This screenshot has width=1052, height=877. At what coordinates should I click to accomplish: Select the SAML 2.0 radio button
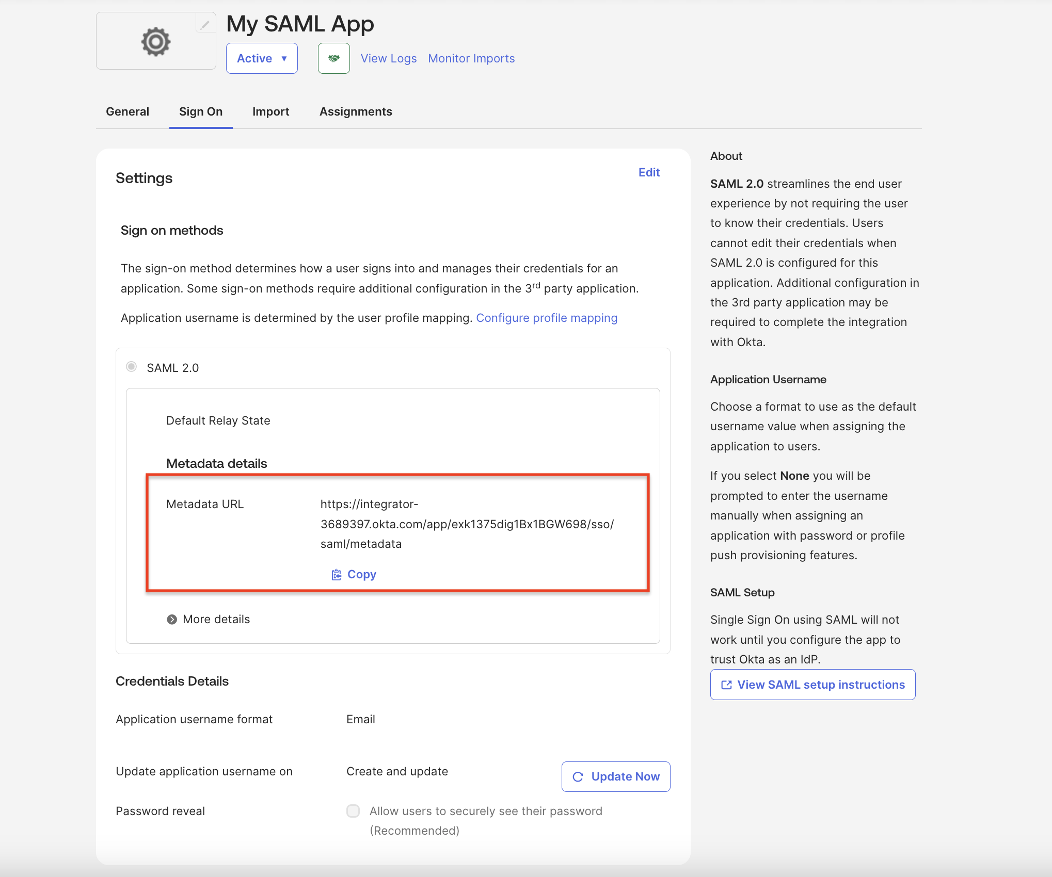132,367
